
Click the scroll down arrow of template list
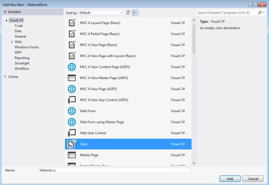coord(194,163)
